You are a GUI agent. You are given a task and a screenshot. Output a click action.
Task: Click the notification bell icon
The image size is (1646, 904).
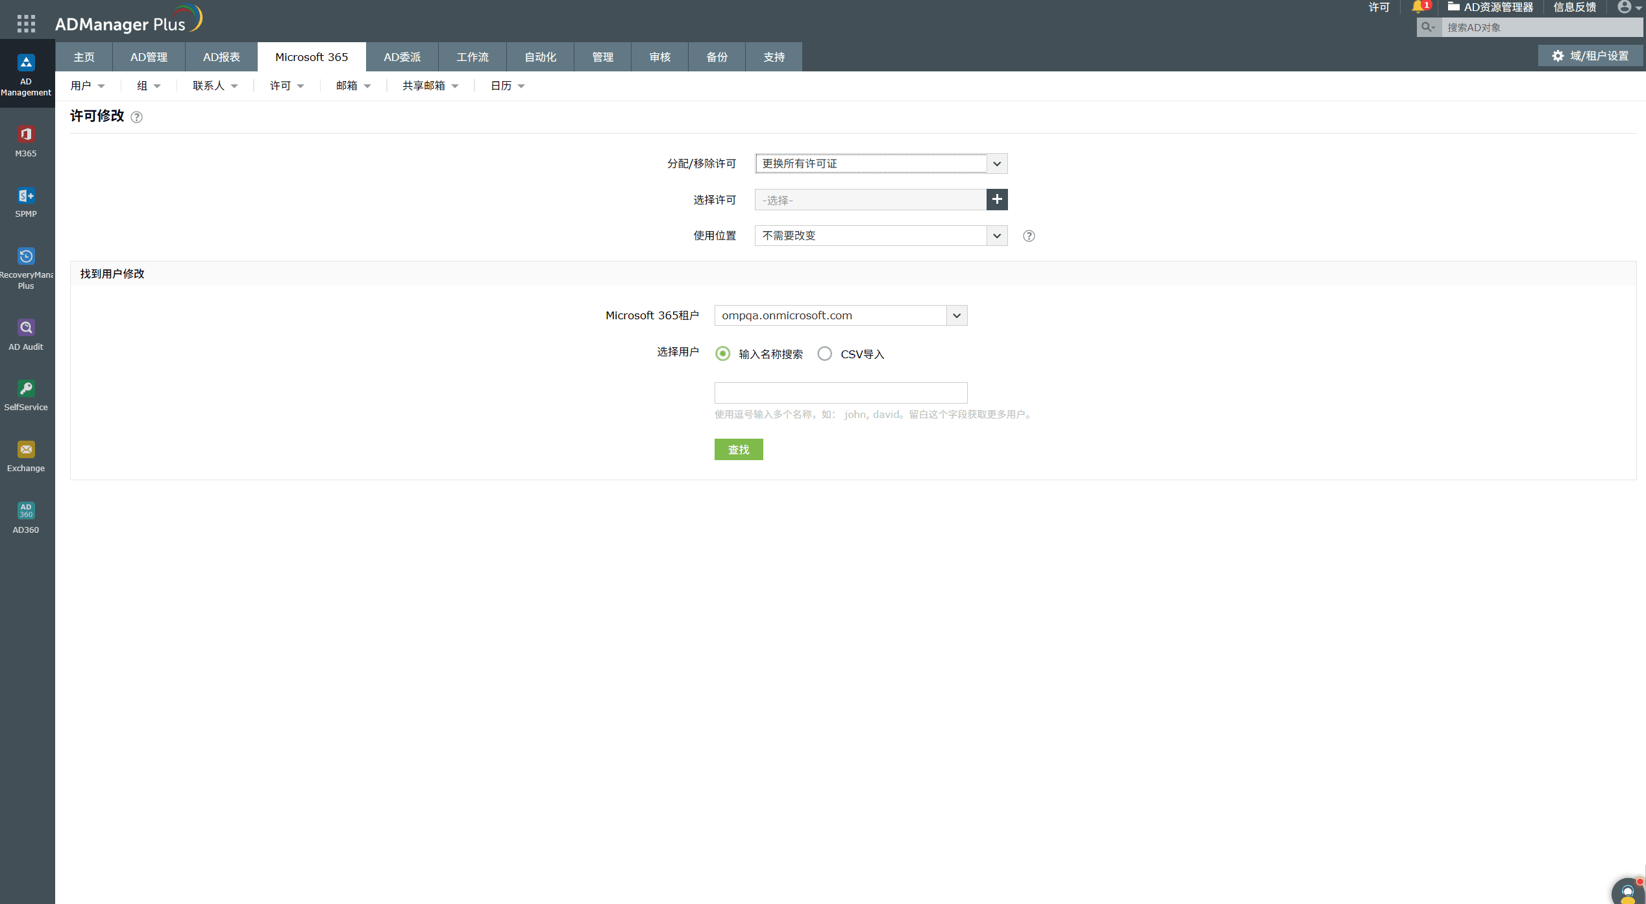[x=1418, y=7]
